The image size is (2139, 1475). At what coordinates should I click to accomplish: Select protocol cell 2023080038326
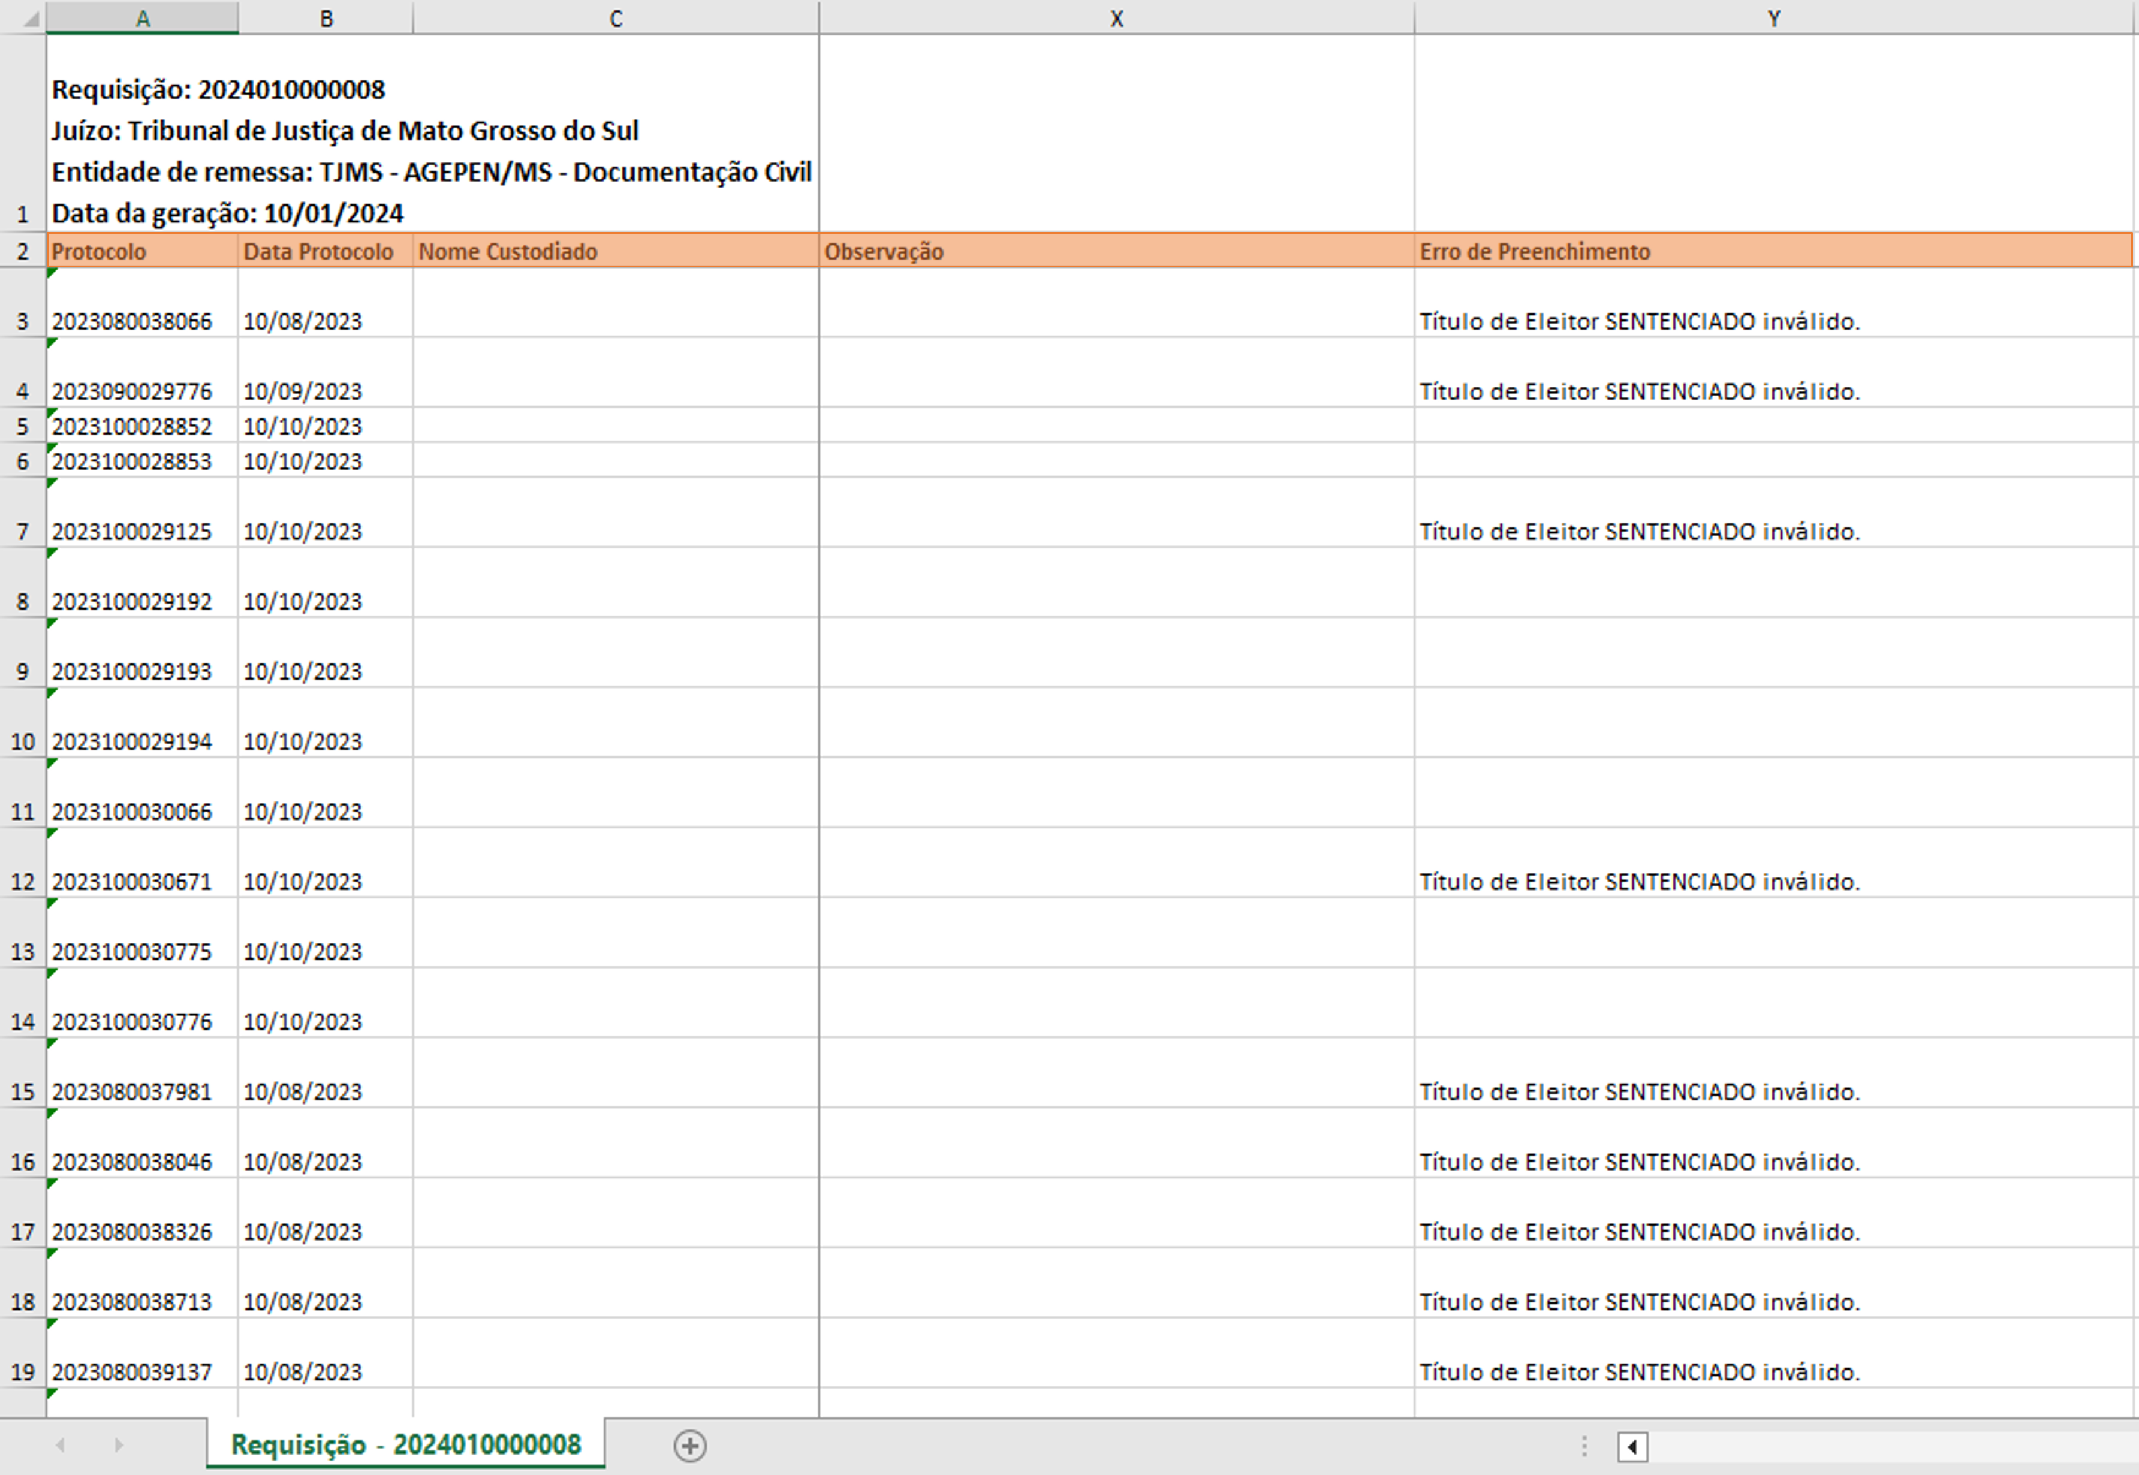tap(142, 1212)
